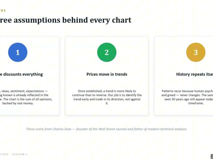Select the "seen 50 years ago" line
The height and width of the screenshot is (160, 213).
188,99
